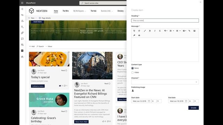Toggle bold formatting in message editor
Image resolution: width=223 pixels, height=125 pixels.
[x=150, y=31]
